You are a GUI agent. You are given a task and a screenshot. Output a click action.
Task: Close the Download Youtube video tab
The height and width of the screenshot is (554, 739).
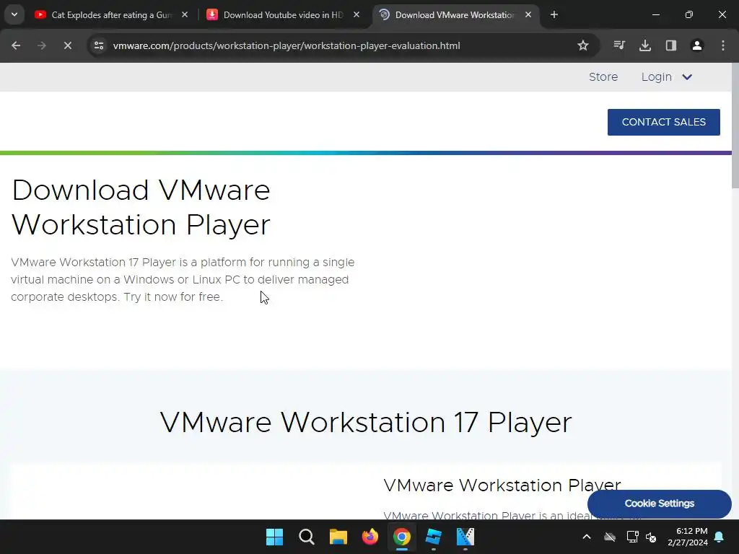(357, 14)
